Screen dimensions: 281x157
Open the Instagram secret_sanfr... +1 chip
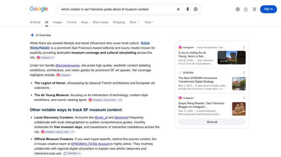click(x=58, y=132)
